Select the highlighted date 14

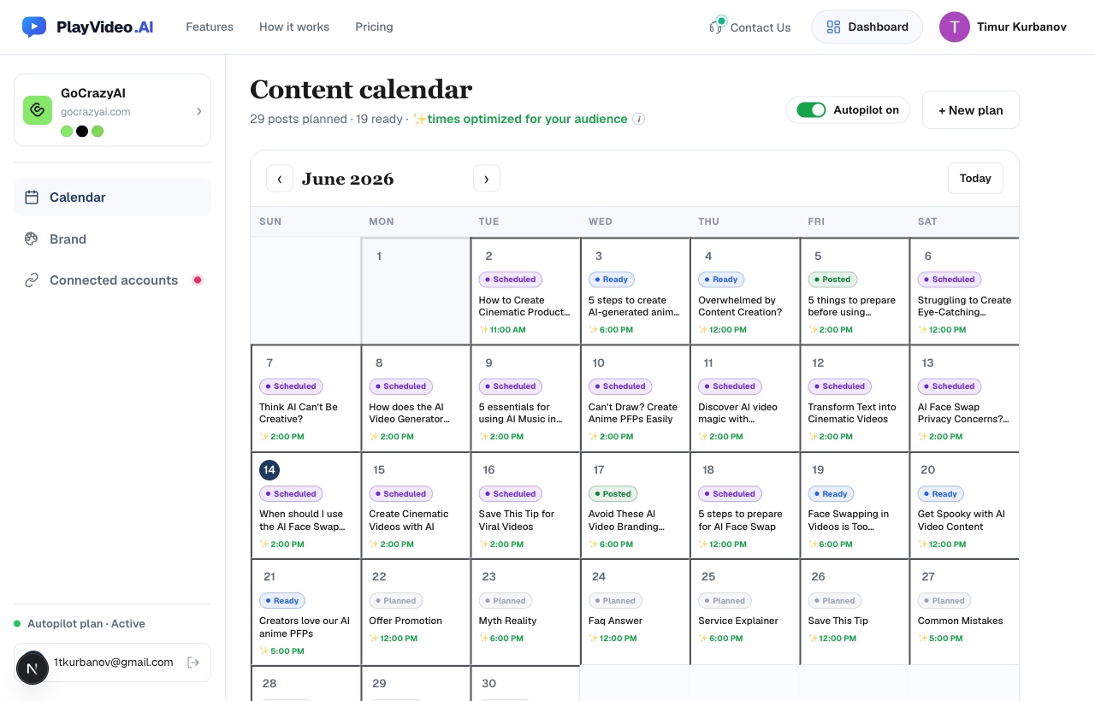269,470
